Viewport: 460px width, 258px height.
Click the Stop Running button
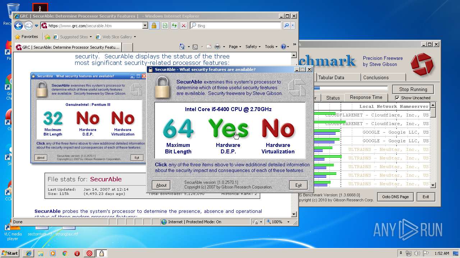coord(413,89)
